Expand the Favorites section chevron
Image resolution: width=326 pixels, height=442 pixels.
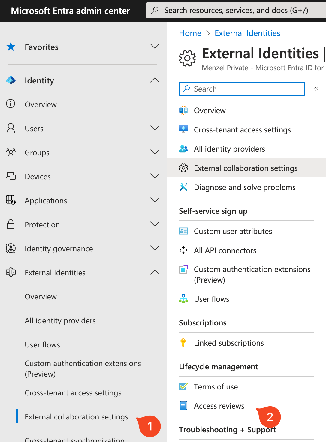(x=155, y=47)
